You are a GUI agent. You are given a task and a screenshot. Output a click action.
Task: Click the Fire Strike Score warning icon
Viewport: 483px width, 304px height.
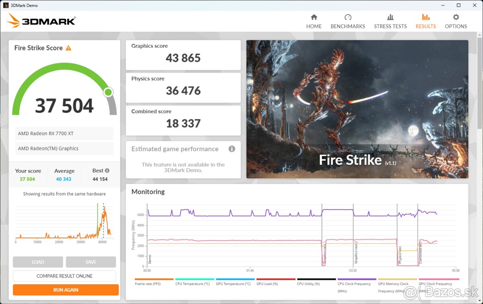68,48
